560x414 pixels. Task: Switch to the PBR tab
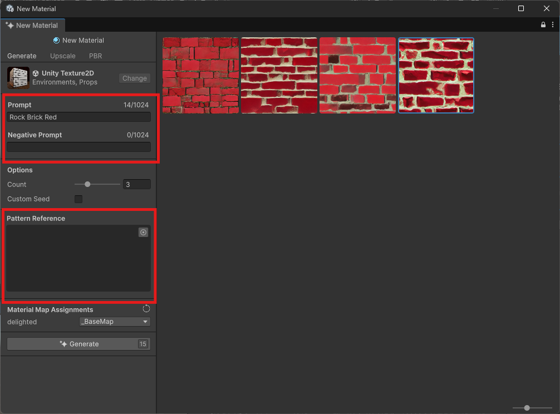pyautogui.click(x=95, y=56)
